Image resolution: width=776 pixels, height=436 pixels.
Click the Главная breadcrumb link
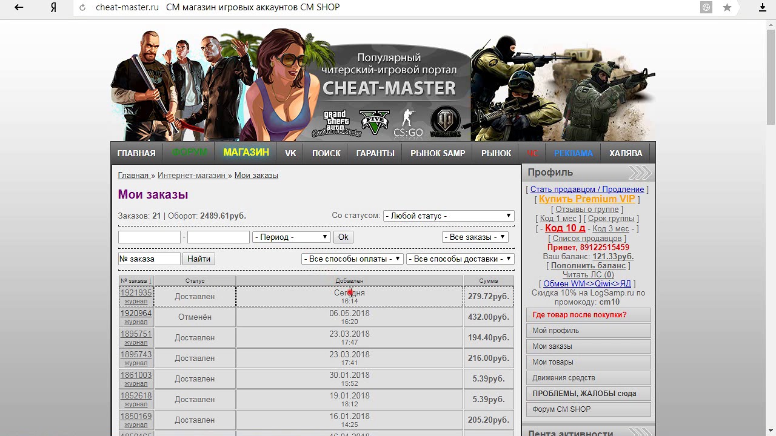[133, 175]
